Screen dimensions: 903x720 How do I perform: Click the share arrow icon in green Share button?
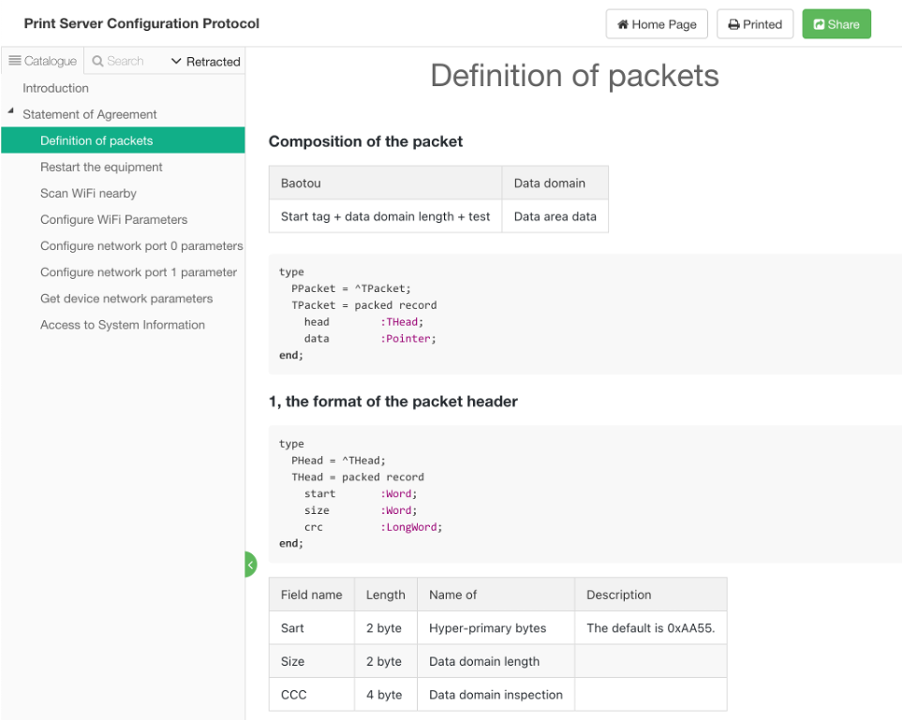coord(820,23)
